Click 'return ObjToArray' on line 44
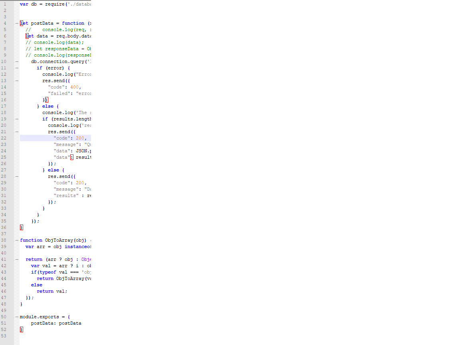 [61, 279]
